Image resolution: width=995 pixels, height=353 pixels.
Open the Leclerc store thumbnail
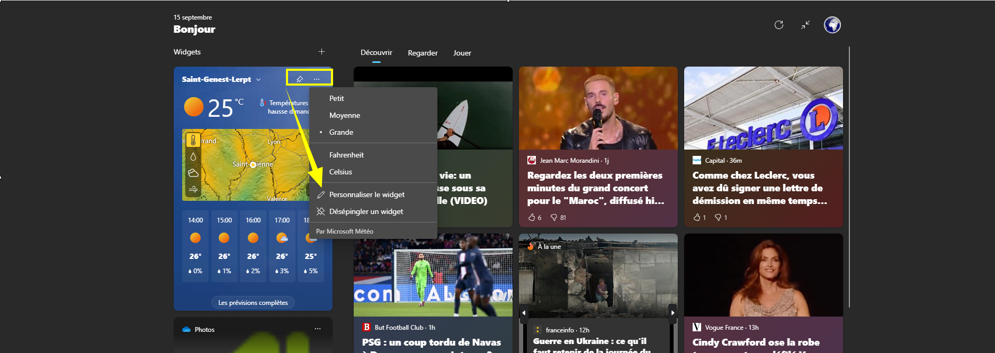(764, 108)
